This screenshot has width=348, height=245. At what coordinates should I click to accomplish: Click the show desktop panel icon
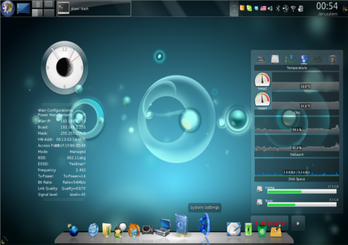pos(23,9)
